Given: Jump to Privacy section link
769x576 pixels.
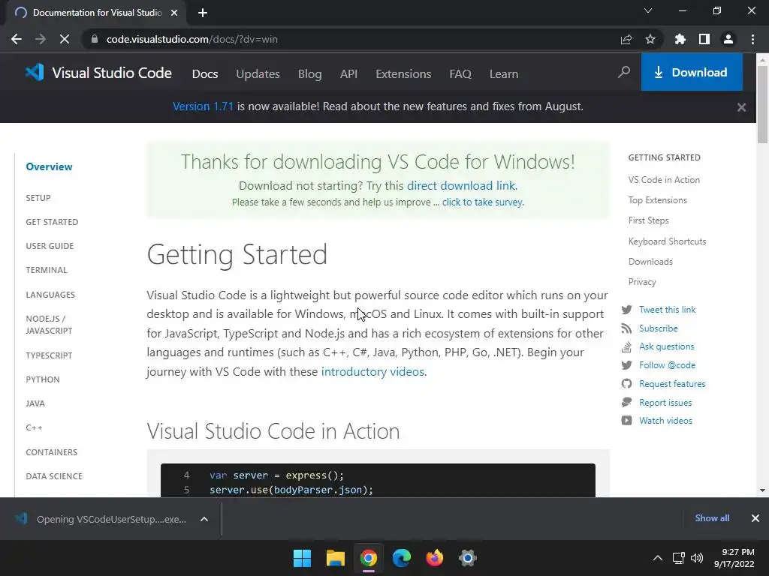Looking at the screenshot, I should (642, 282).
